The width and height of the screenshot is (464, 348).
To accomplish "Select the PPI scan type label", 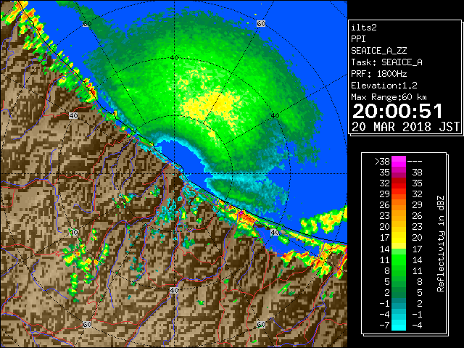I will point(358,39).
